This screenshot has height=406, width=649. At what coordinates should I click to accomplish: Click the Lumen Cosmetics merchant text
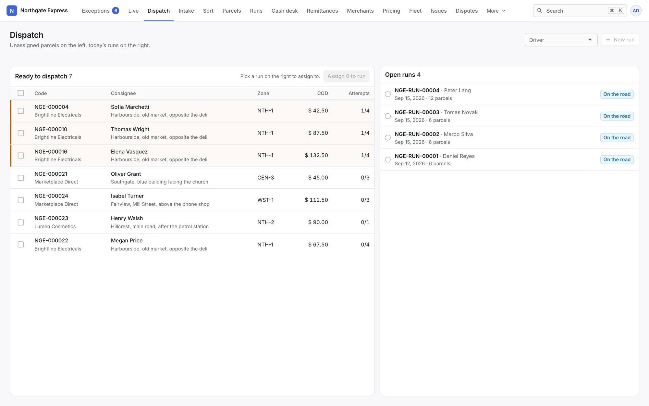click(55, 226)
